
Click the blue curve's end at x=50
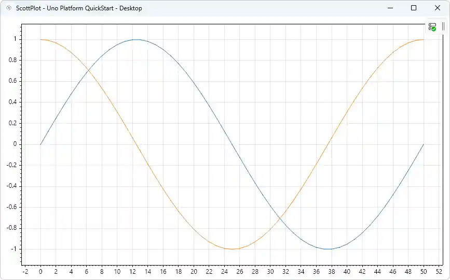point(424,144)
